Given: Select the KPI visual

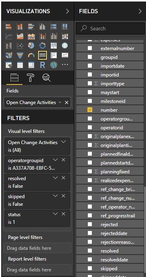Looking at the screenshot, I should pos(65,55).
